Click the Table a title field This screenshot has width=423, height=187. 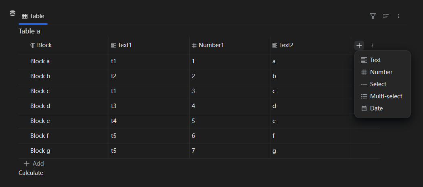29,31
